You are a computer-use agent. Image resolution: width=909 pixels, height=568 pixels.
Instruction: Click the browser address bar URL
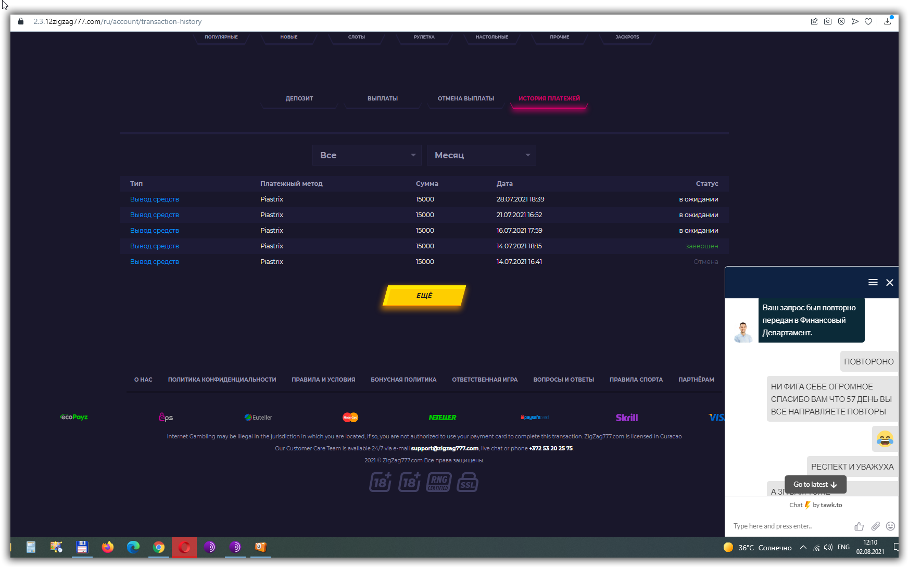tap(118, 21)
